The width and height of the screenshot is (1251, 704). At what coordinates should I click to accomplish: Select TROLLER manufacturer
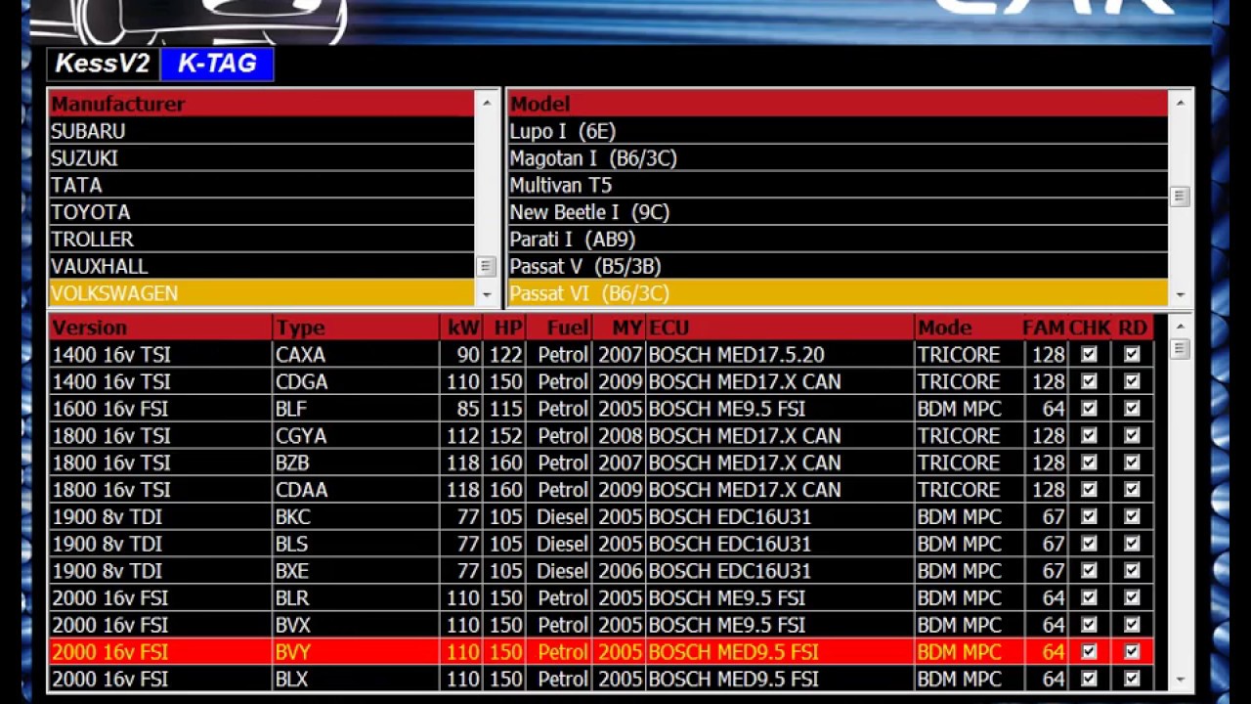click(x=262, y=239)
